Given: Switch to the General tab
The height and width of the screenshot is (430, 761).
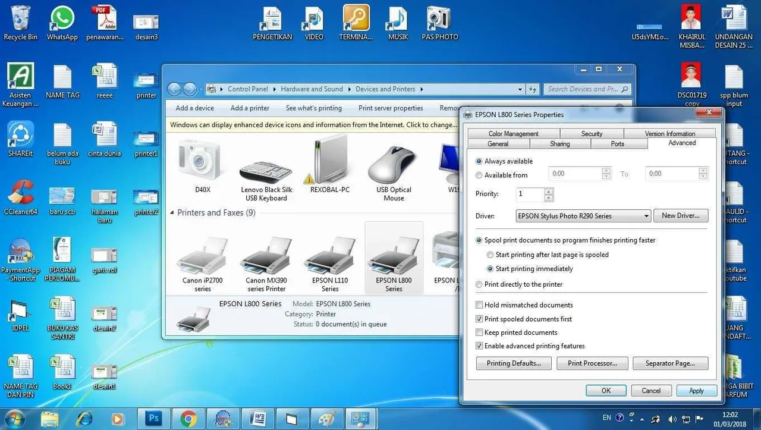Looking at the screenshot, I should pyautogui.click(x=498, y=144).
